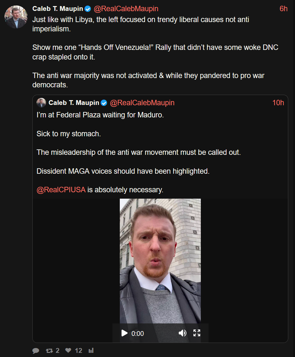Click the reply speech bubble icon

click(36, 351)
